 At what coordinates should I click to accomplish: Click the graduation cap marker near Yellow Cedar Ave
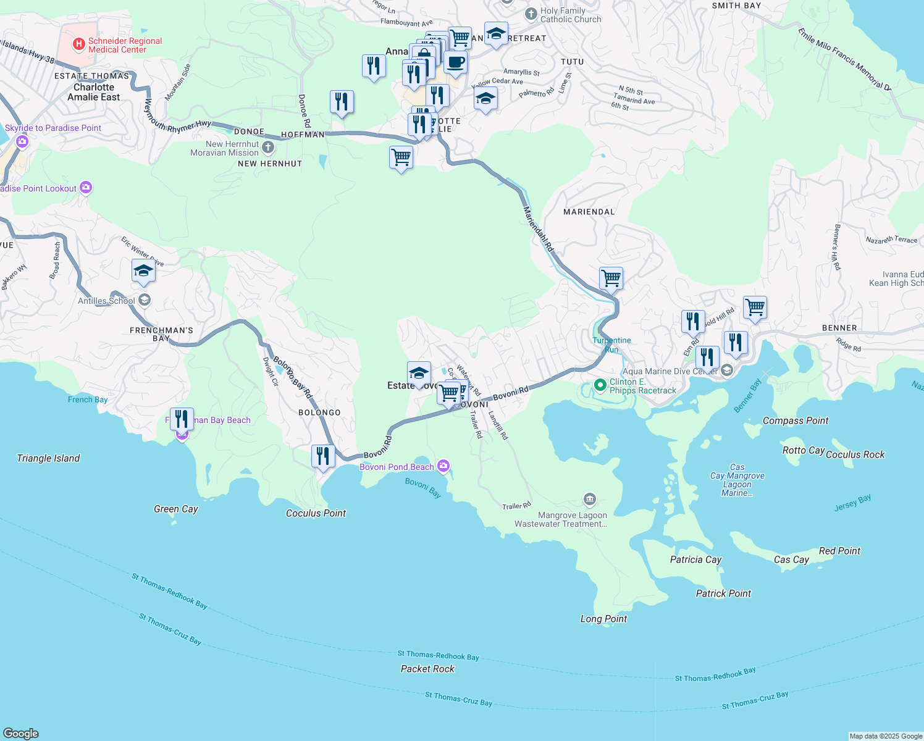click(x=485, y=98)
